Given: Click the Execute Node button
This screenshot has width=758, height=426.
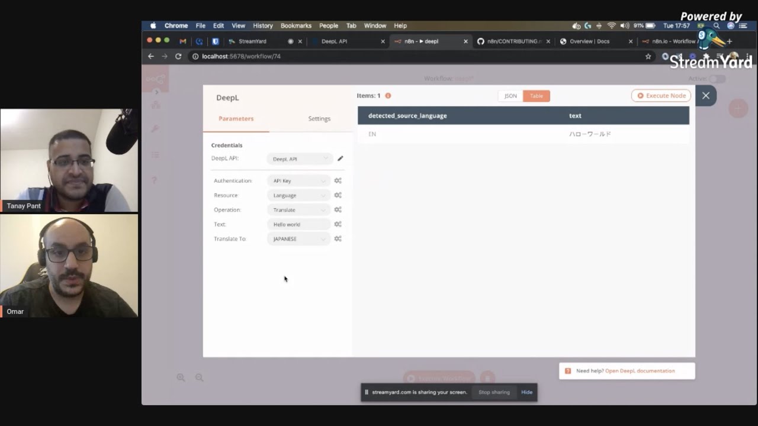Looking at the screenshot, I should (661, 95).
